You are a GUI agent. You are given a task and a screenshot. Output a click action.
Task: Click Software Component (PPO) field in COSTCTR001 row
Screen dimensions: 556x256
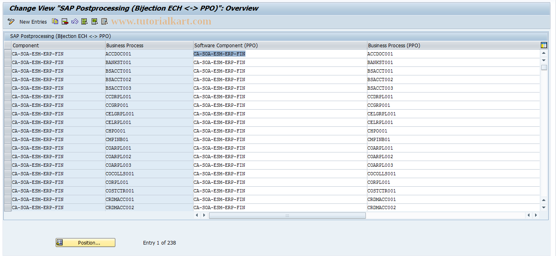(x=280, y=191)
